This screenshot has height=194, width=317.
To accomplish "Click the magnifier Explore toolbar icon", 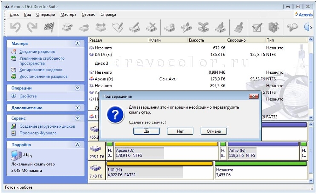I will [x=292, y=27].
